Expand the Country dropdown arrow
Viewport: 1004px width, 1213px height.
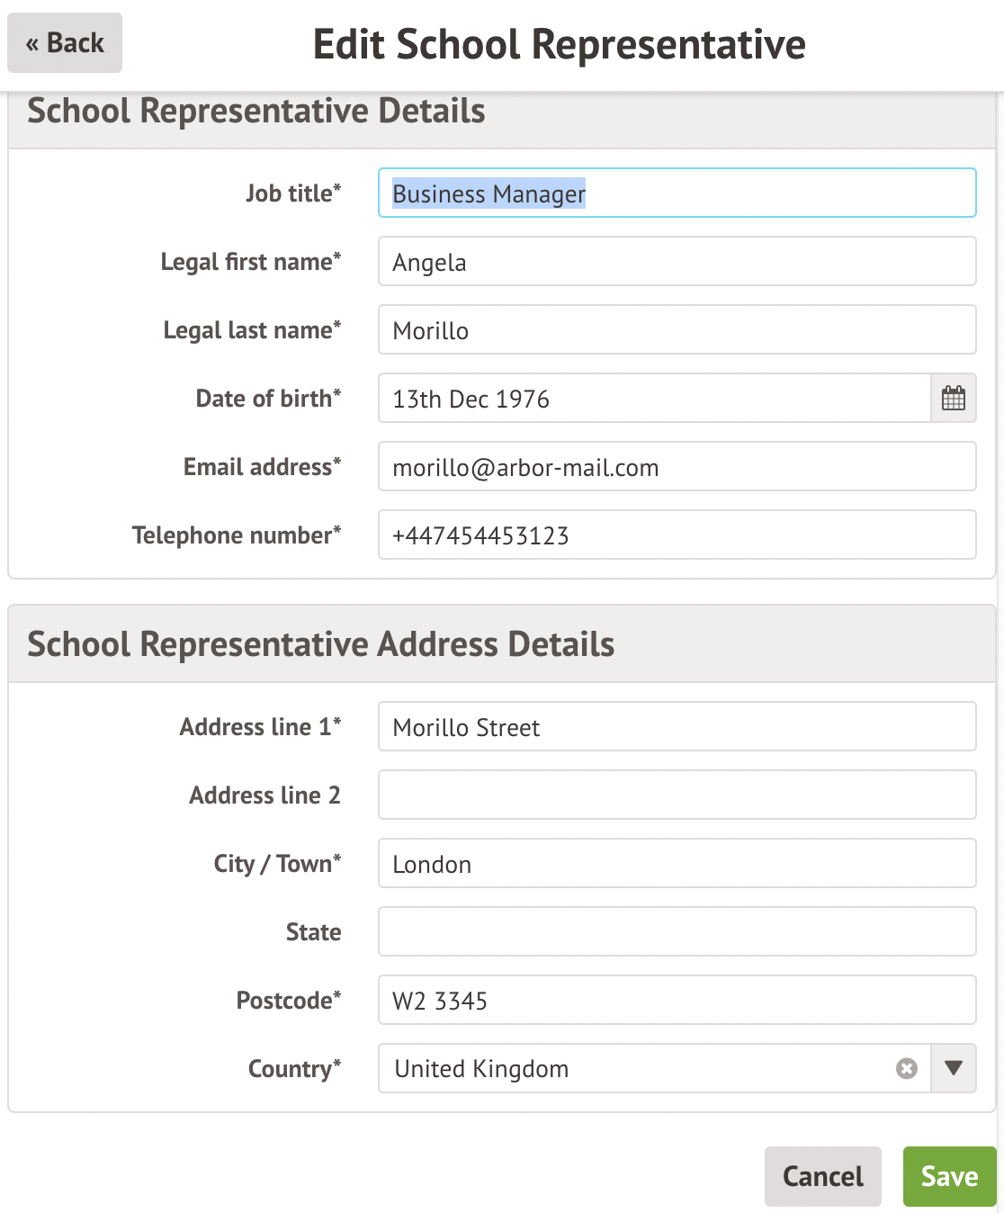point(954,1068)
